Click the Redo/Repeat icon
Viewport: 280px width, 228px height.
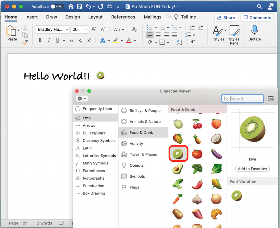click(x=101, y=7)
